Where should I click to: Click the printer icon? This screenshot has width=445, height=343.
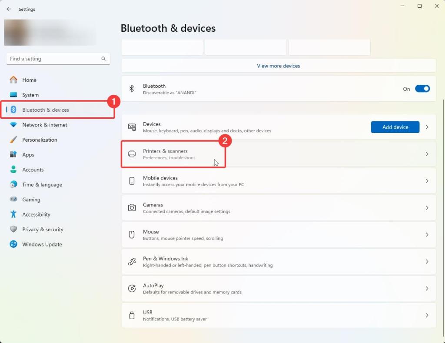[x=132, y=154]
